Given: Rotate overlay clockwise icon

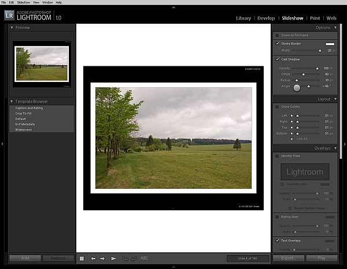Looking at the screenshot, I should point(132,259).
